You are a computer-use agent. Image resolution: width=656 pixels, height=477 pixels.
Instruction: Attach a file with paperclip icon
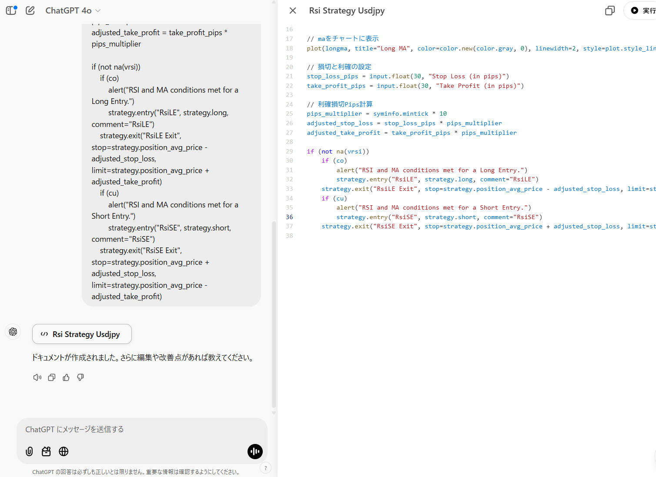[29, 451]
